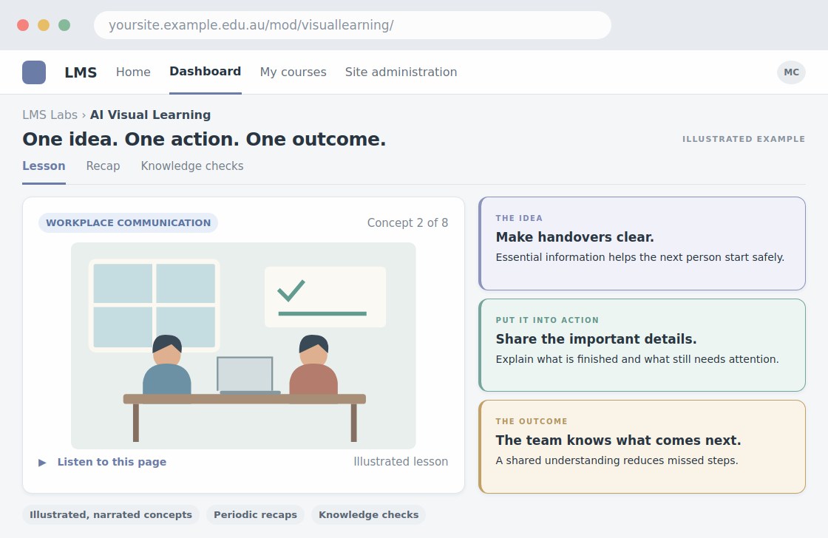
Task: Click Essential information helps the next person text
Action: 640,257
